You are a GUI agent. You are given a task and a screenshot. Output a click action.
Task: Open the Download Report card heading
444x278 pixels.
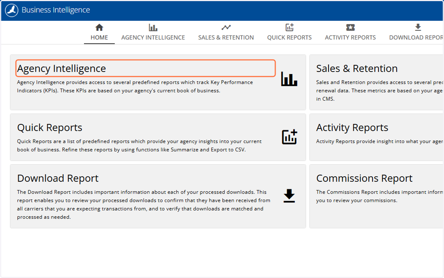click(x=58, y=178)
